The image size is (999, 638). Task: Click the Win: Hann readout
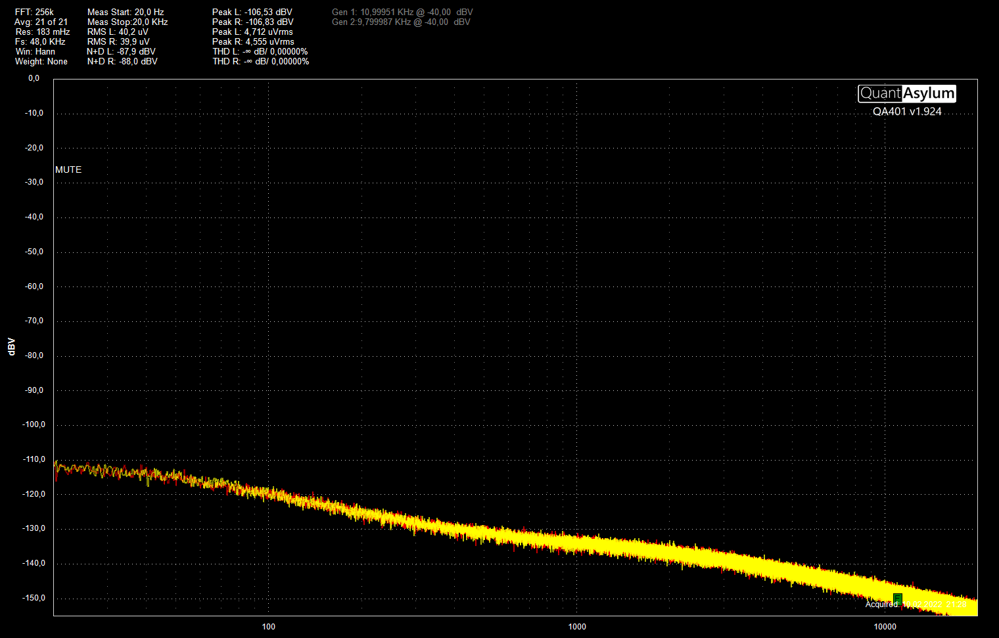coord(35,51)
